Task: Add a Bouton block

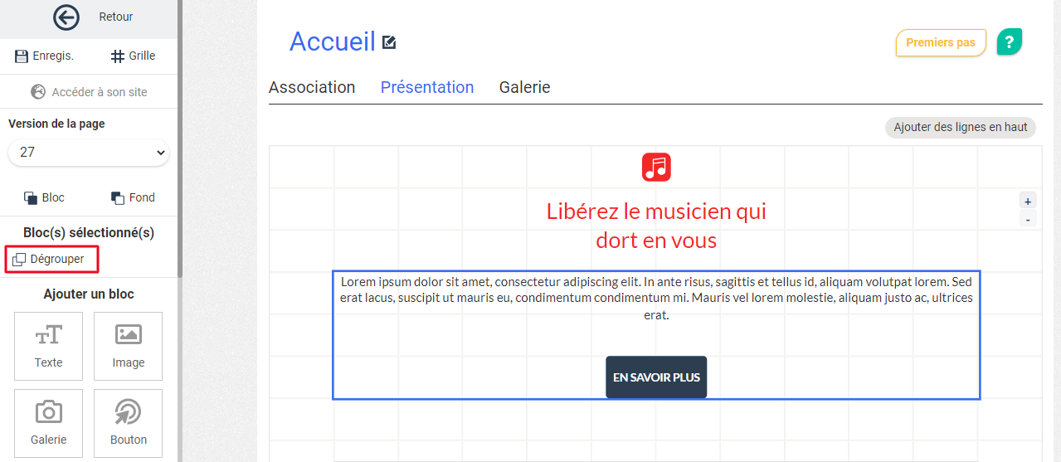Action: (129, 423)
